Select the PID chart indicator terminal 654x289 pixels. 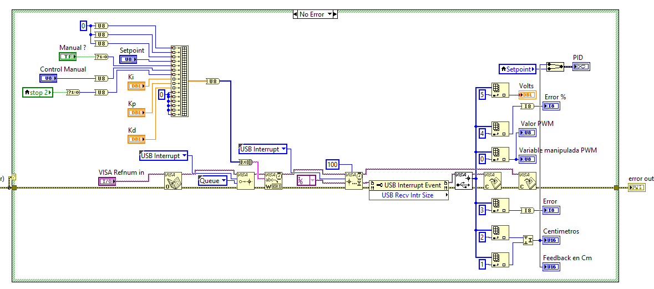581,67
